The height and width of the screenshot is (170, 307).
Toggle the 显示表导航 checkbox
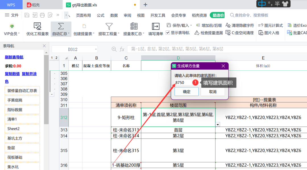168,33
